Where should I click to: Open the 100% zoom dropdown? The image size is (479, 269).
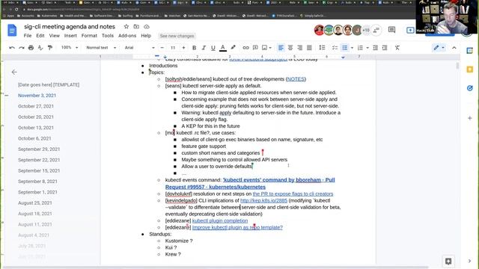point(70,48)
